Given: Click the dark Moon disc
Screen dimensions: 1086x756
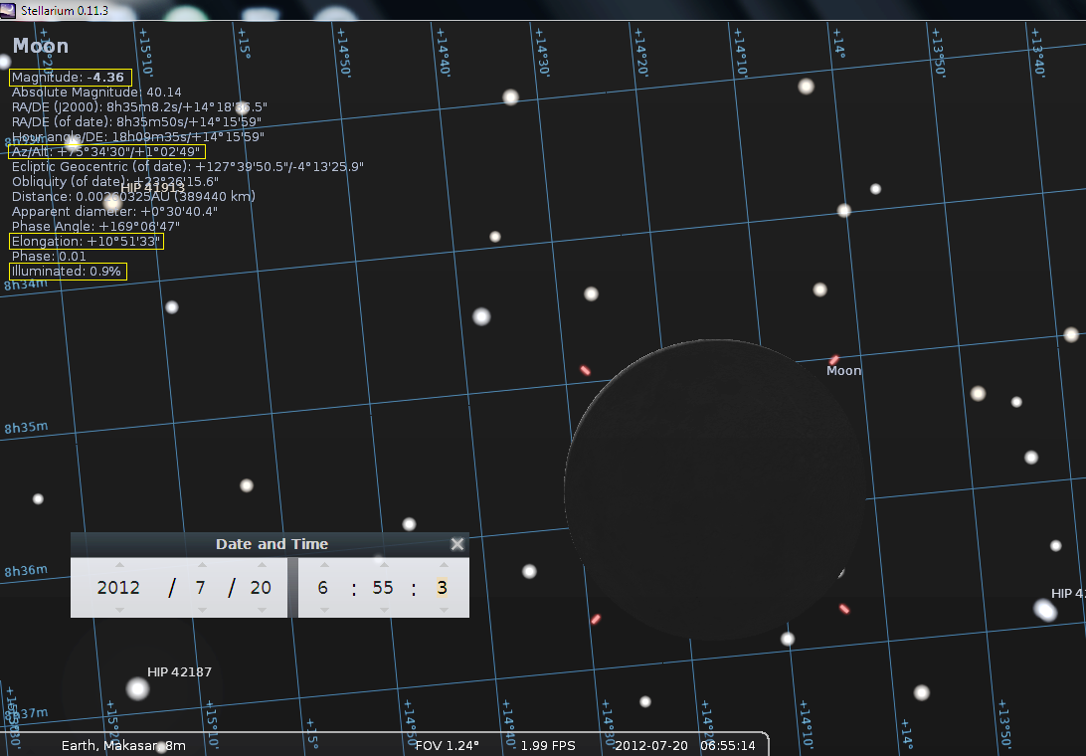Looking at the screenshot, I should tap(715, 489).
